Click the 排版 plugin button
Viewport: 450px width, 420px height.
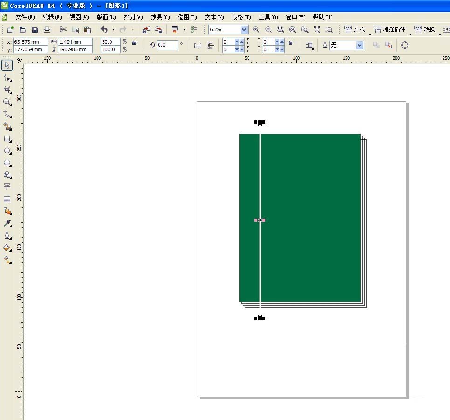click(x=355, y=29)
